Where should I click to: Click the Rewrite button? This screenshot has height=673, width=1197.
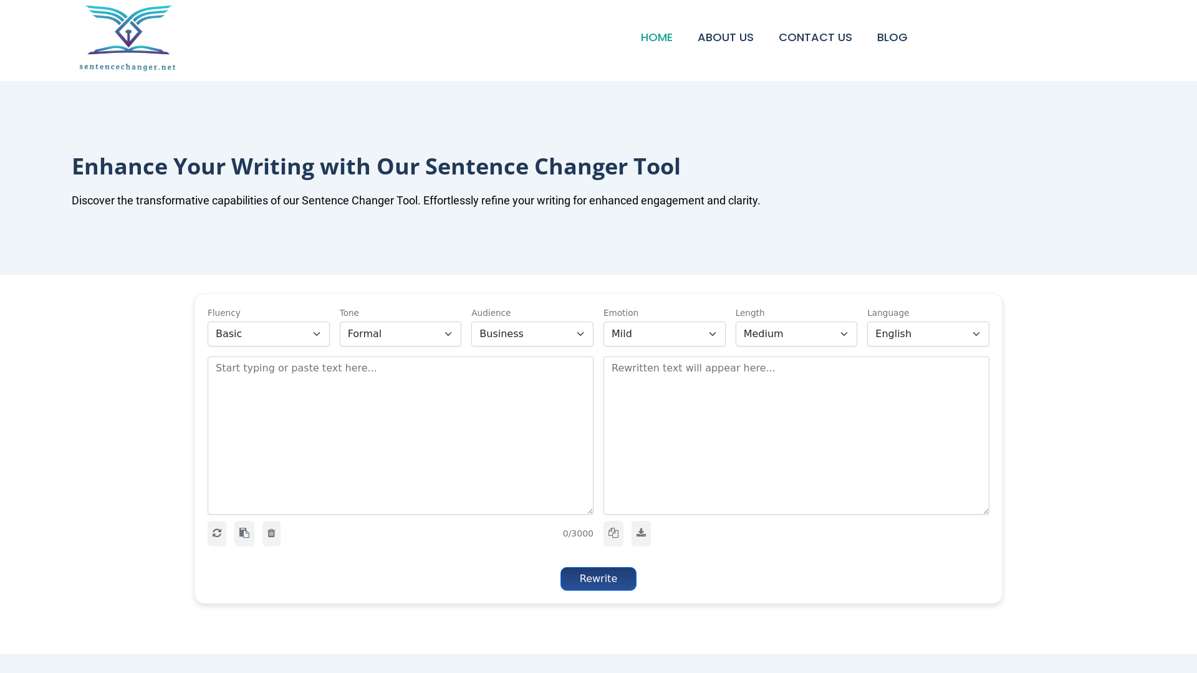(x=598, y=579)
